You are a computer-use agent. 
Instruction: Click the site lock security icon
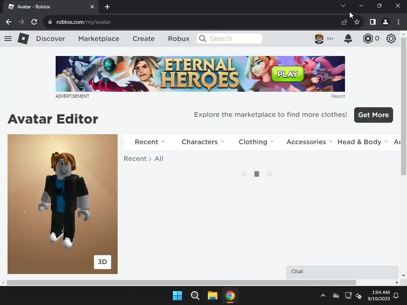pos(50,22)
